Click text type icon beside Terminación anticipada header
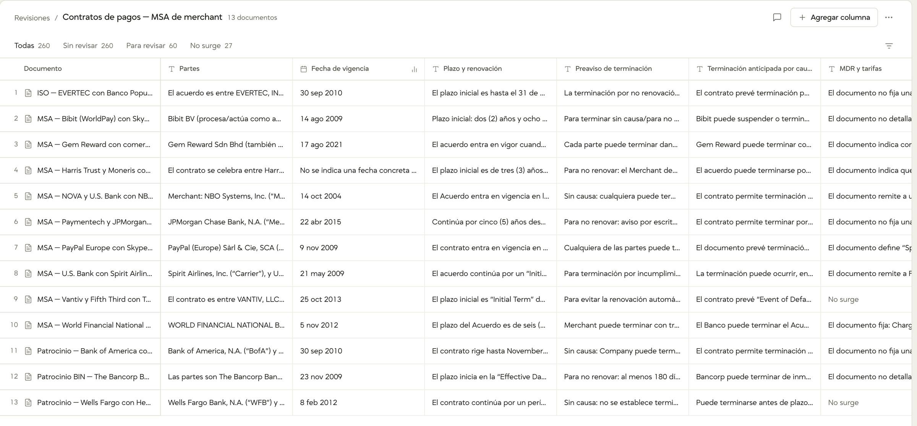The width and height of the screenshot is (917, 426). pos(700,69)
